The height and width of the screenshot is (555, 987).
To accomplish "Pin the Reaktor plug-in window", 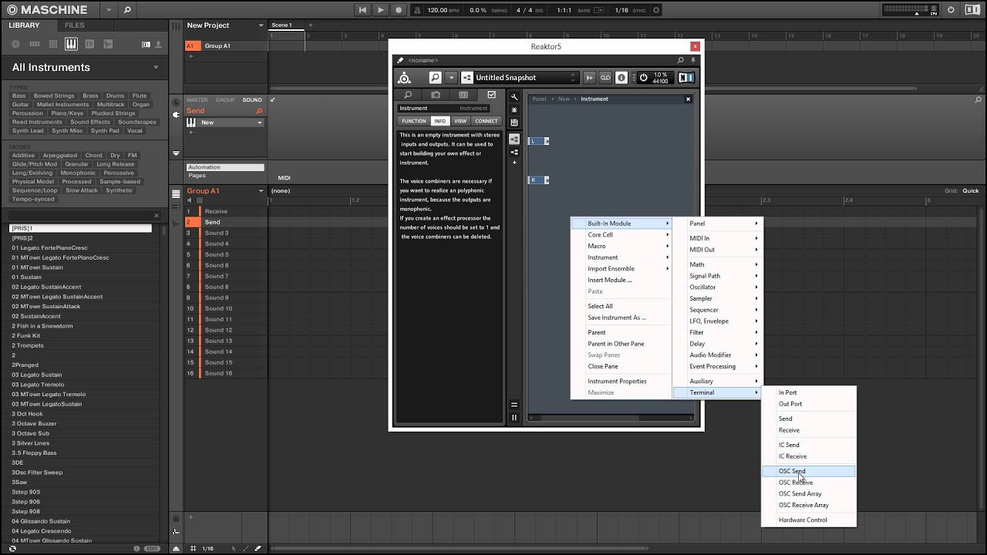I will (694, 60).
